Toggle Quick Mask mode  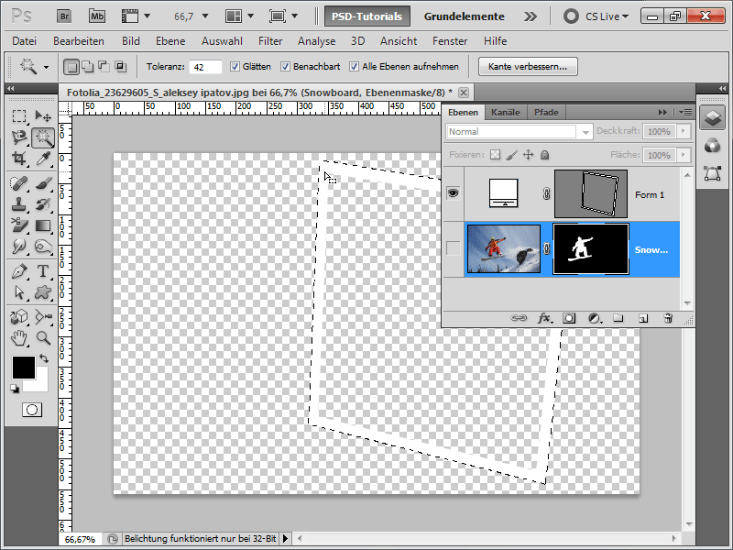32,410
